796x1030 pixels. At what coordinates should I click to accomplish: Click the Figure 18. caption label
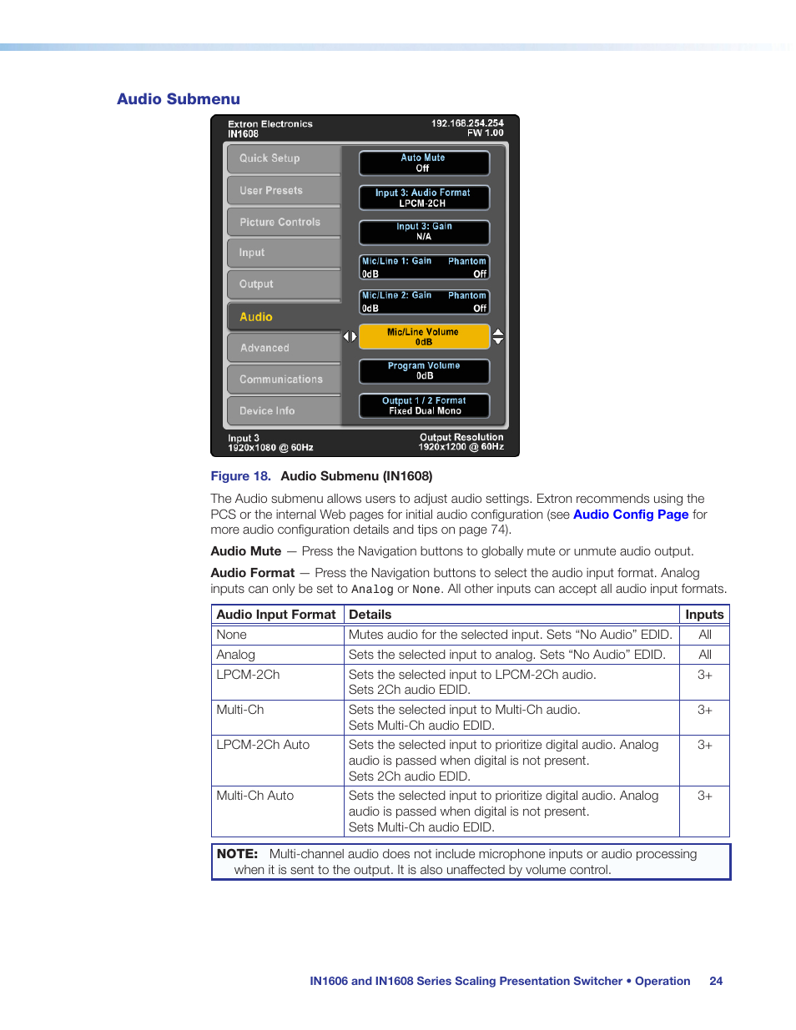240,476
